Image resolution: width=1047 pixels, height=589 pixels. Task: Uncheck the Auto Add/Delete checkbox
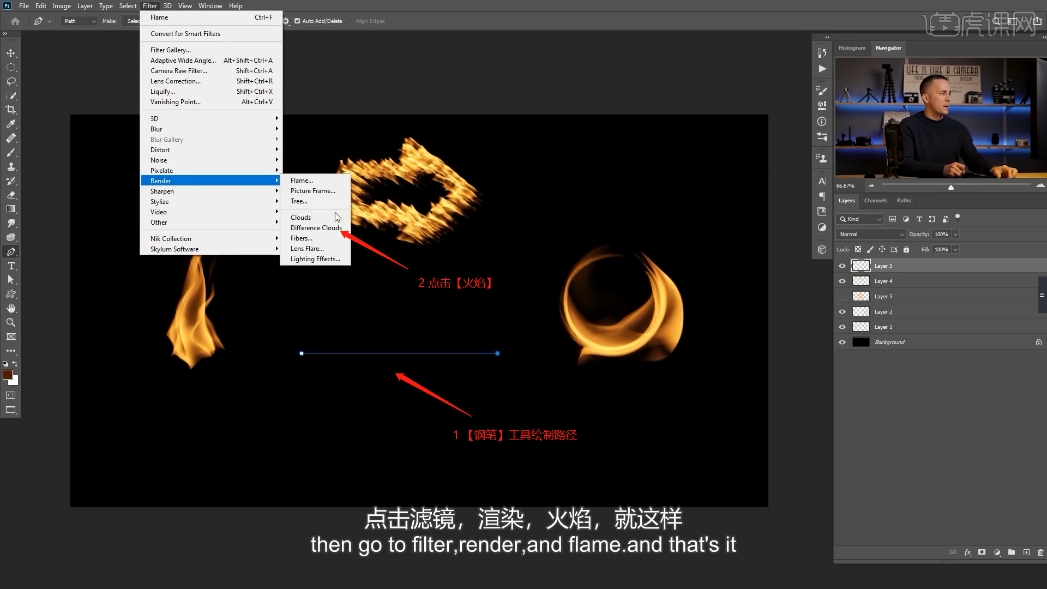tap(297, 21)
